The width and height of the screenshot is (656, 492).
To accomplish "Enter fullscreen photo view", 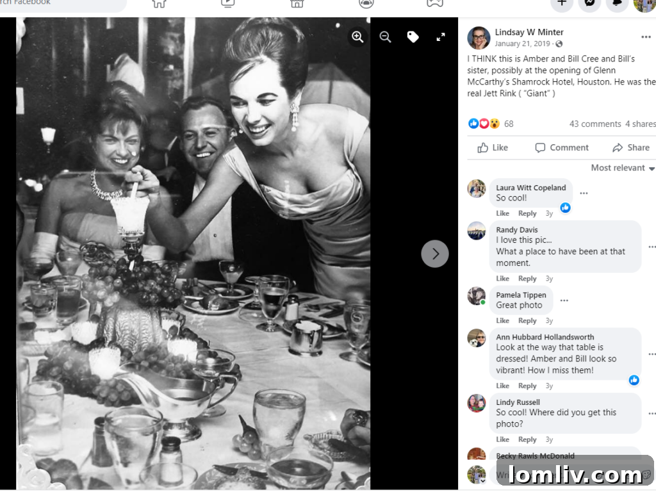I will [x=441, y=37].
